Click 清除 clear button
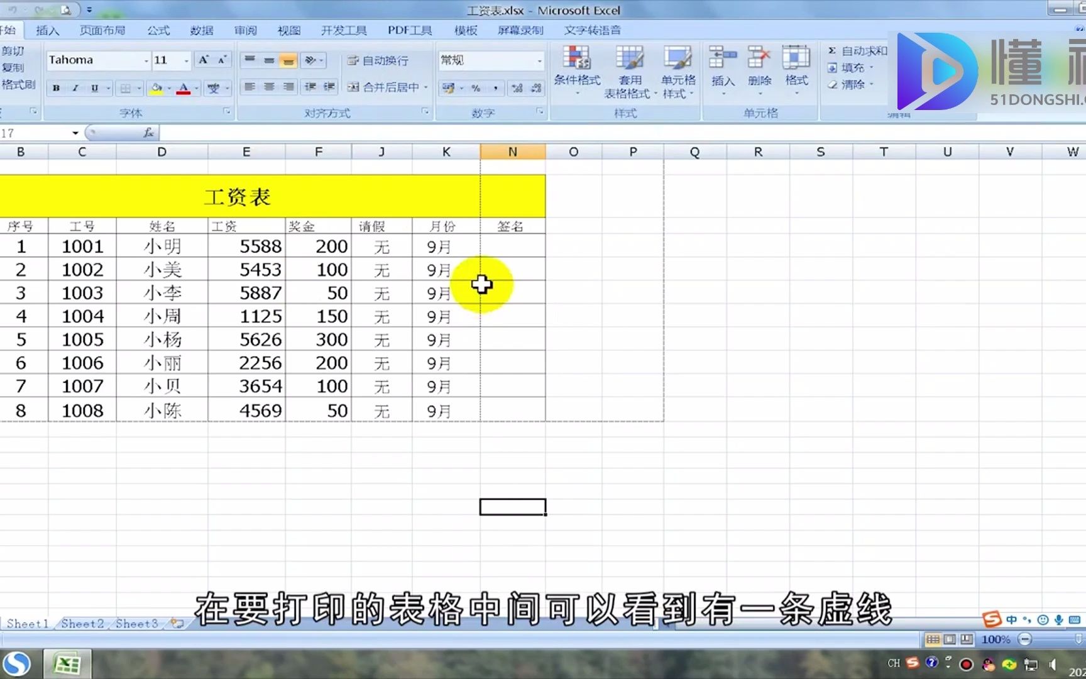1086x679 pixels. click(x=851, y=84)
